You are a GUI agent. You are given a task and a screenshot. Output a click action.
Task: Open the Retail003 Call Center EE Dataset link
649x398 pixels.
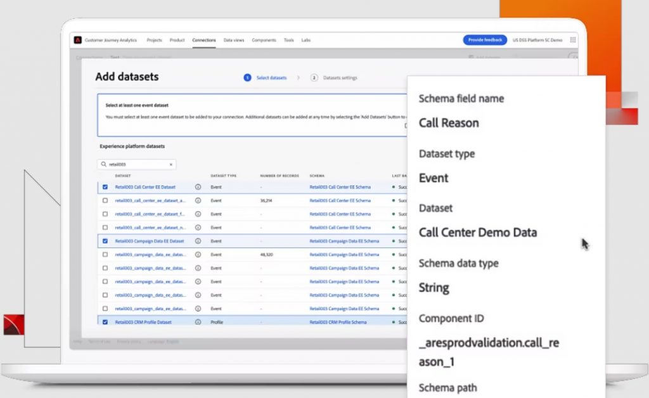pyautogui.click(x=145, y=187)
